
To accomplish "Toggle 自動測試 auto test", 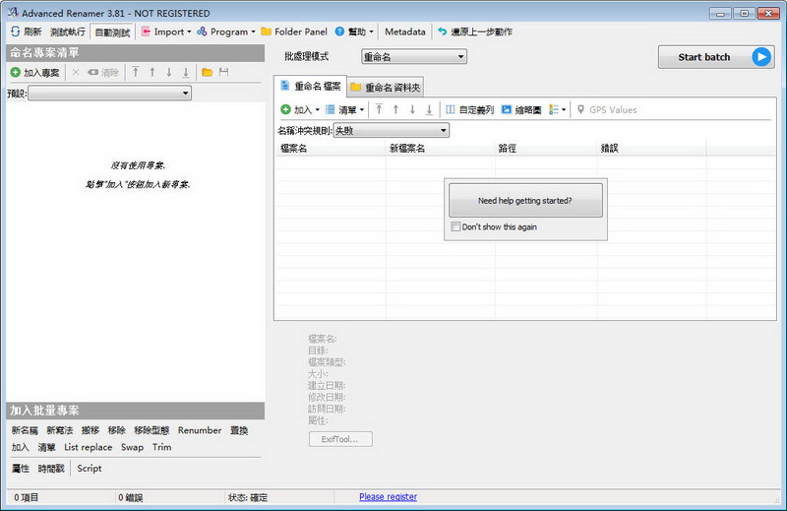I will tap(112, 32).
